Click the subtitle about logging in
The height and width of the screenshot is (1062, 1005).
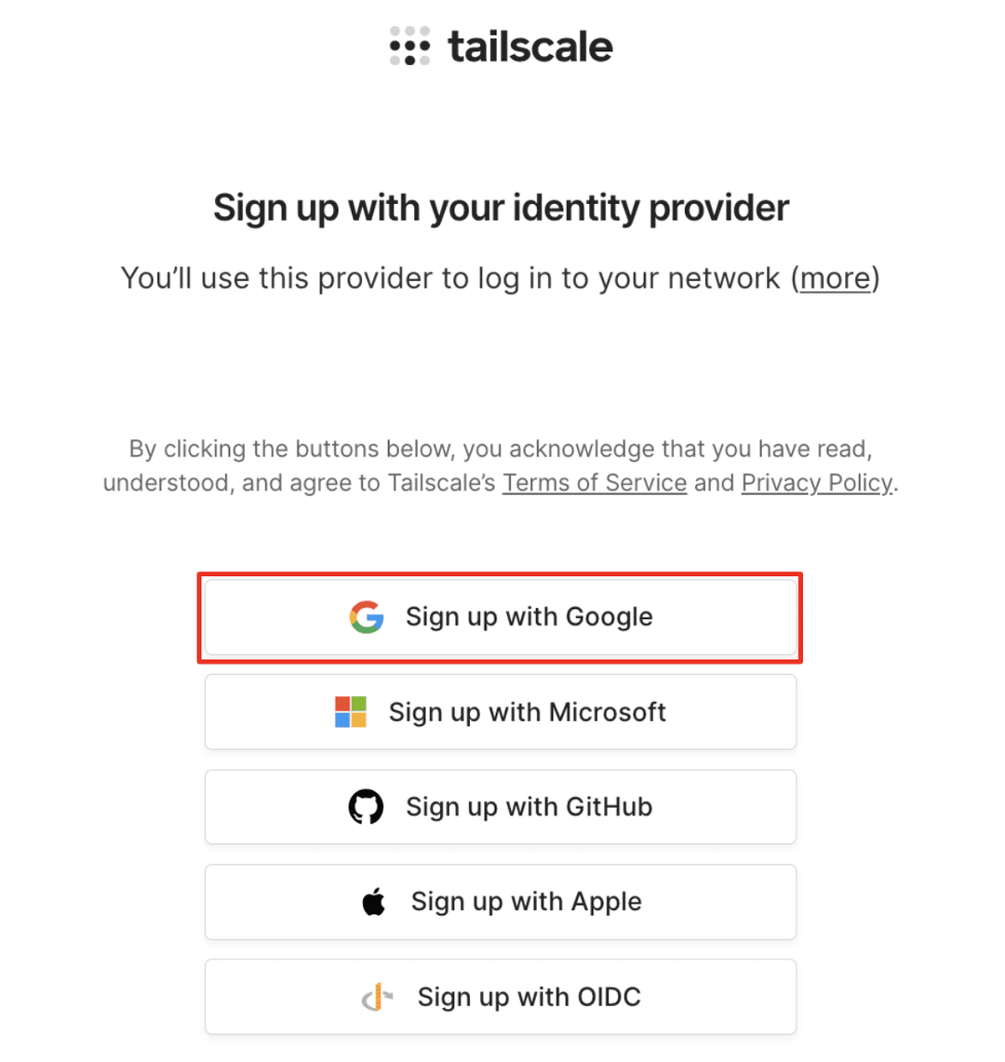coord(501,277)
